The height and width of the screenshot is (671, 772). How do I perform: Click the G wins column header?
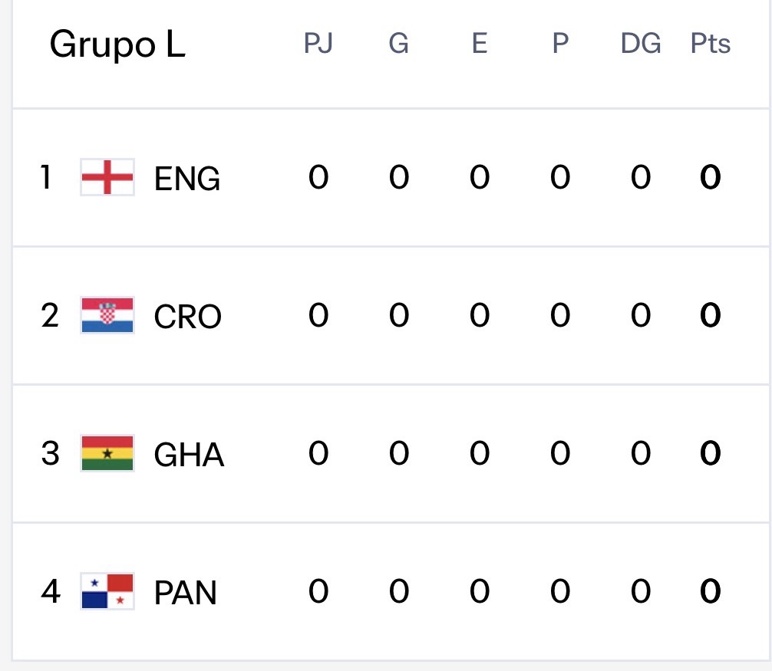(x=398, y=44)
